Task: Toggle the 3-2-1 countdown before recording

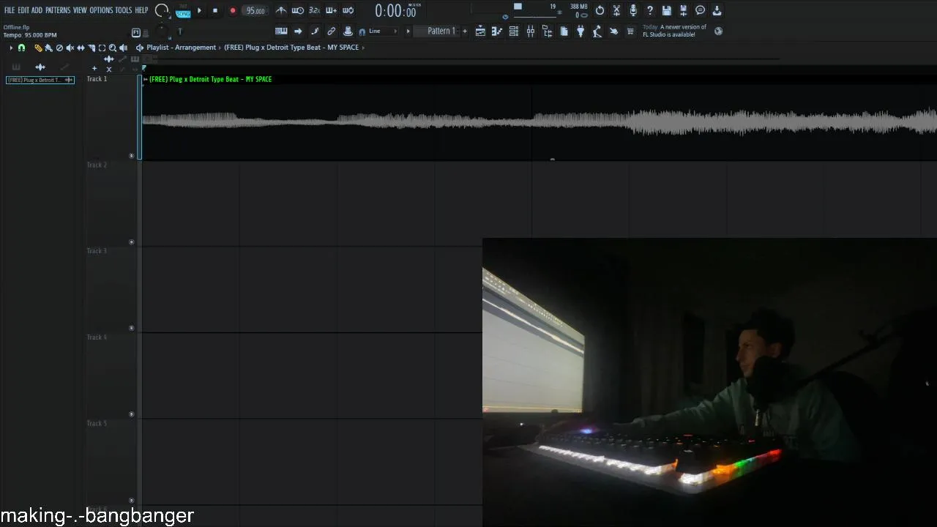Action: click(x=315, y=10)
